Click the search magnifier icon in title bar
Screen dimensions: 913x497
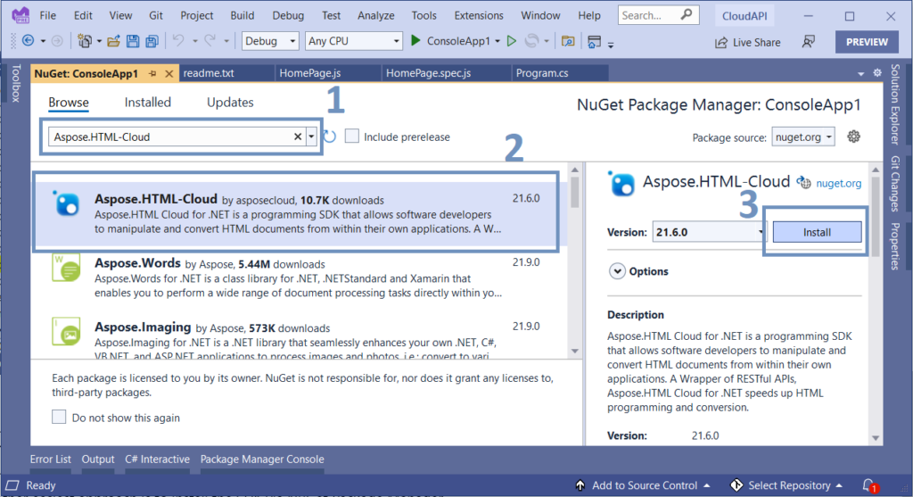687,14
